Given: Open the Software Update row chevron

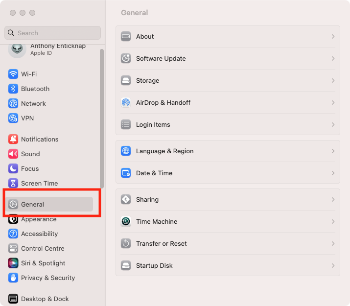Looking at the screenshot, I should click(x=333, y=58).
